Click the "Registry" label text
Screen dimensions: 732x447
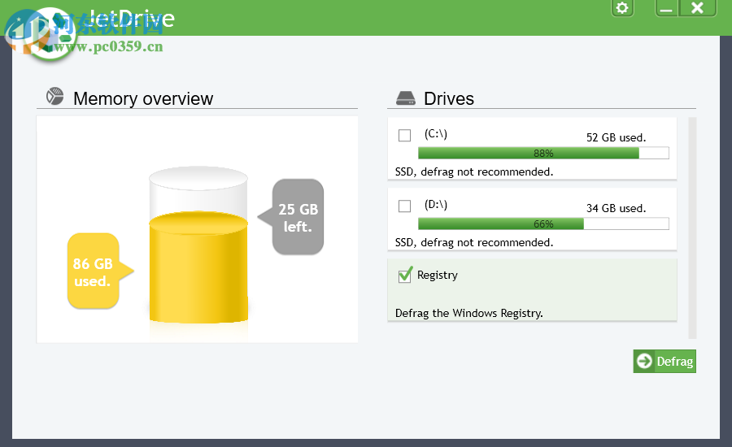pos(438,275)
